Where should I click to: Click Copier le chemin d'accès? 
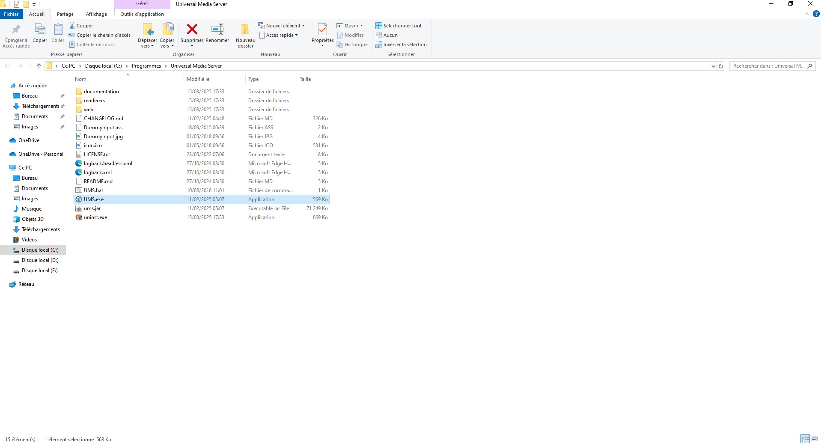[100, 35]
